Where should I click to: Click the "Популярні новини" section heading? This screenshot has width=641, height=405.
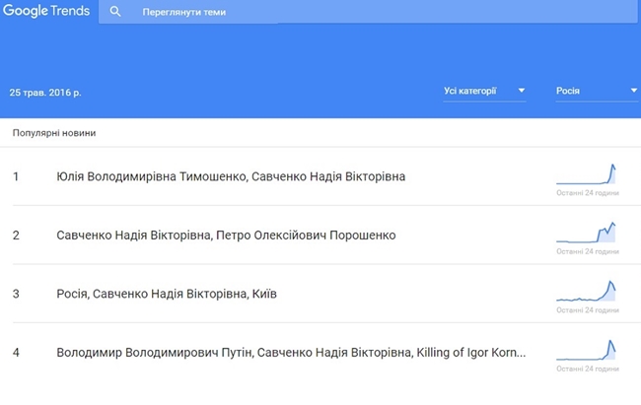pos(54,132)
